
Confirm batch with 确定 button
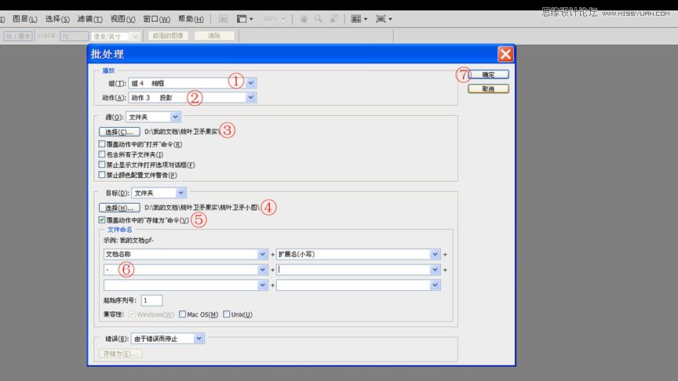point(488,74)
